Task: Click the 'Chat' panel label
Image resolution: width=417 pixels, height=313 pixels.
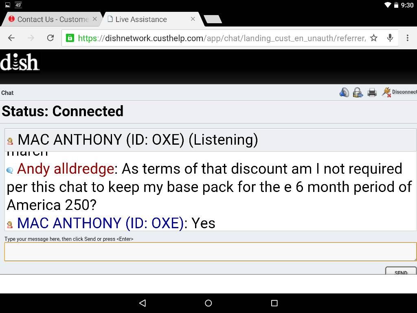Action: click(7, 93)
